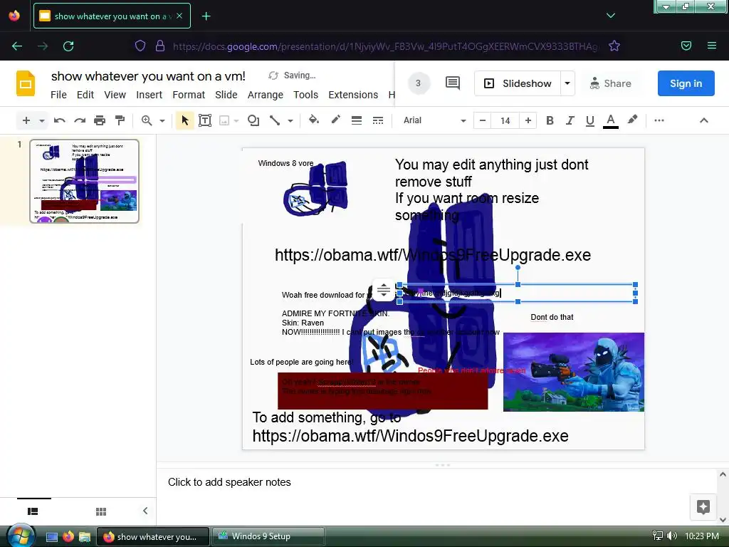729x547 pixels.
Task: Click the Fill color paint bucket
Action: click(x=314, y=120)
